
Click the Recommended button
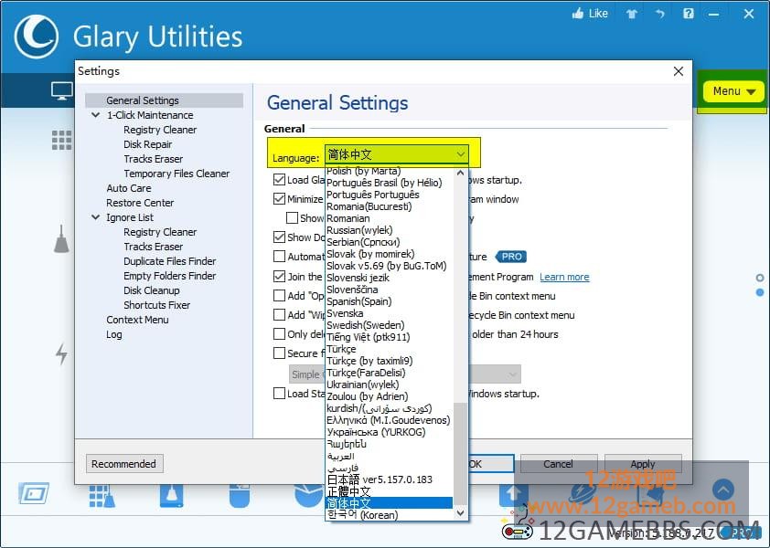click(124, 464)
